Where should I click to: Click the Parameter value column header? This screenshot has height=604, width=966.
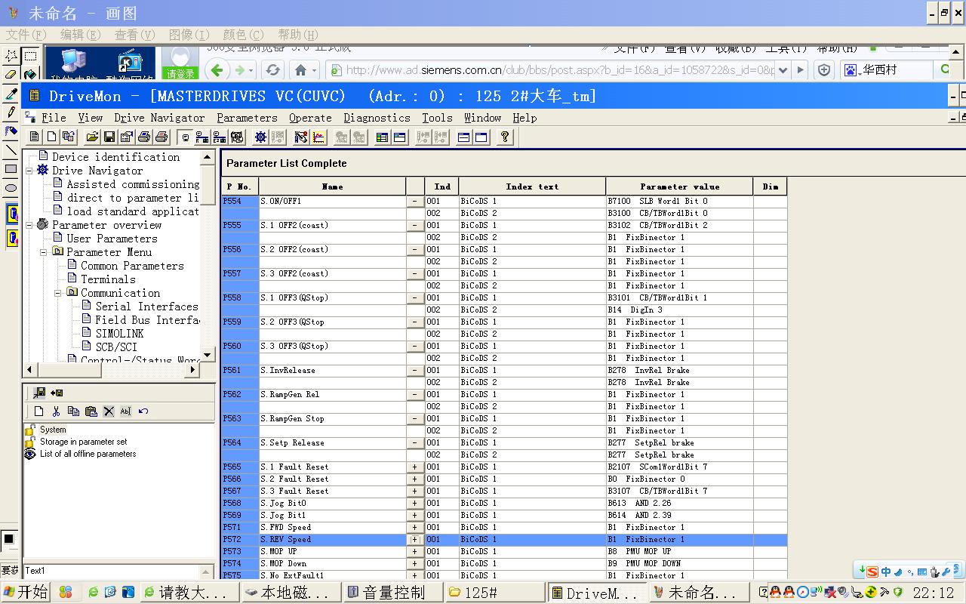point(679,186)
